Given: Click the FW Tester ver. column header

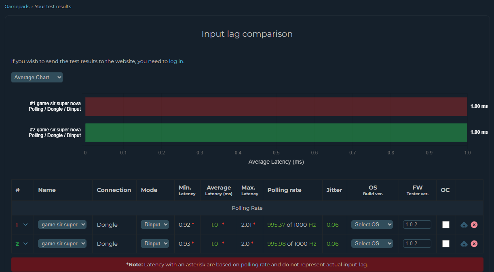Looking at the screenshot, I should [418, 190].
